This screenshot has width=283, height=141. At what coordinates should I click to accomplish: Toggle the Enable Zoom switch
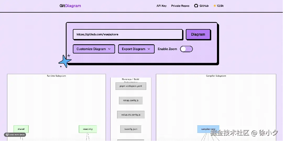pos(187,49)
